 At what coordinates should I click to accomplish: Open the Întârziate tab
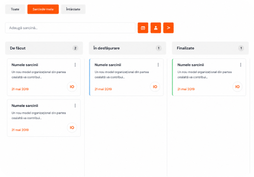point(73,9)
